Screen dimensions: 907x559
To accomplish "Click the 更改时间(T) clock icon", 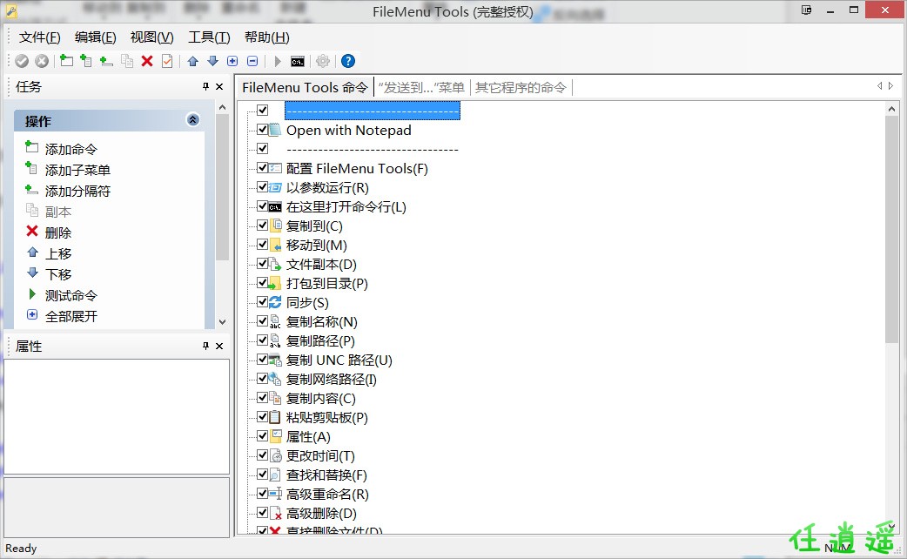I will 275,455.
